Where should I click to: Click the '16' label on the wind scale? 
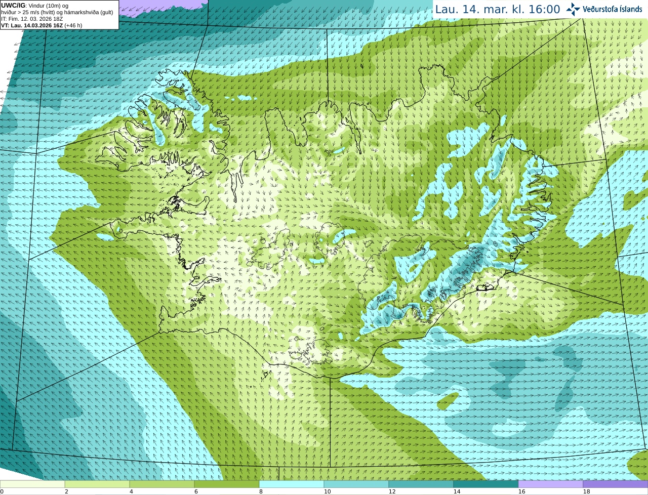coord(522,491)
